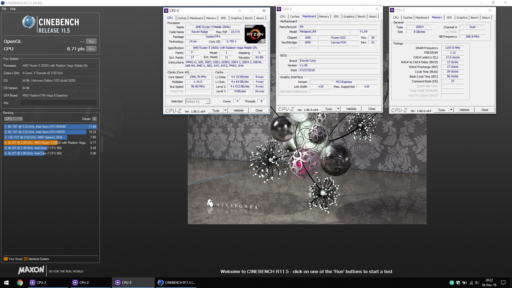512x288 pixels.
Task: Open the notification center icon
Action: [x=503, y=282]
